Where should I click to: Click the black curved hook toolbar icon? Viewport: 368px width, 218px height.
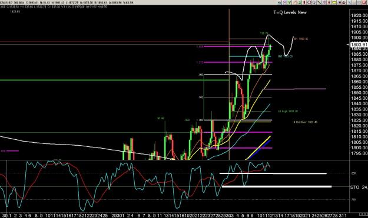[x=344, y=2]
